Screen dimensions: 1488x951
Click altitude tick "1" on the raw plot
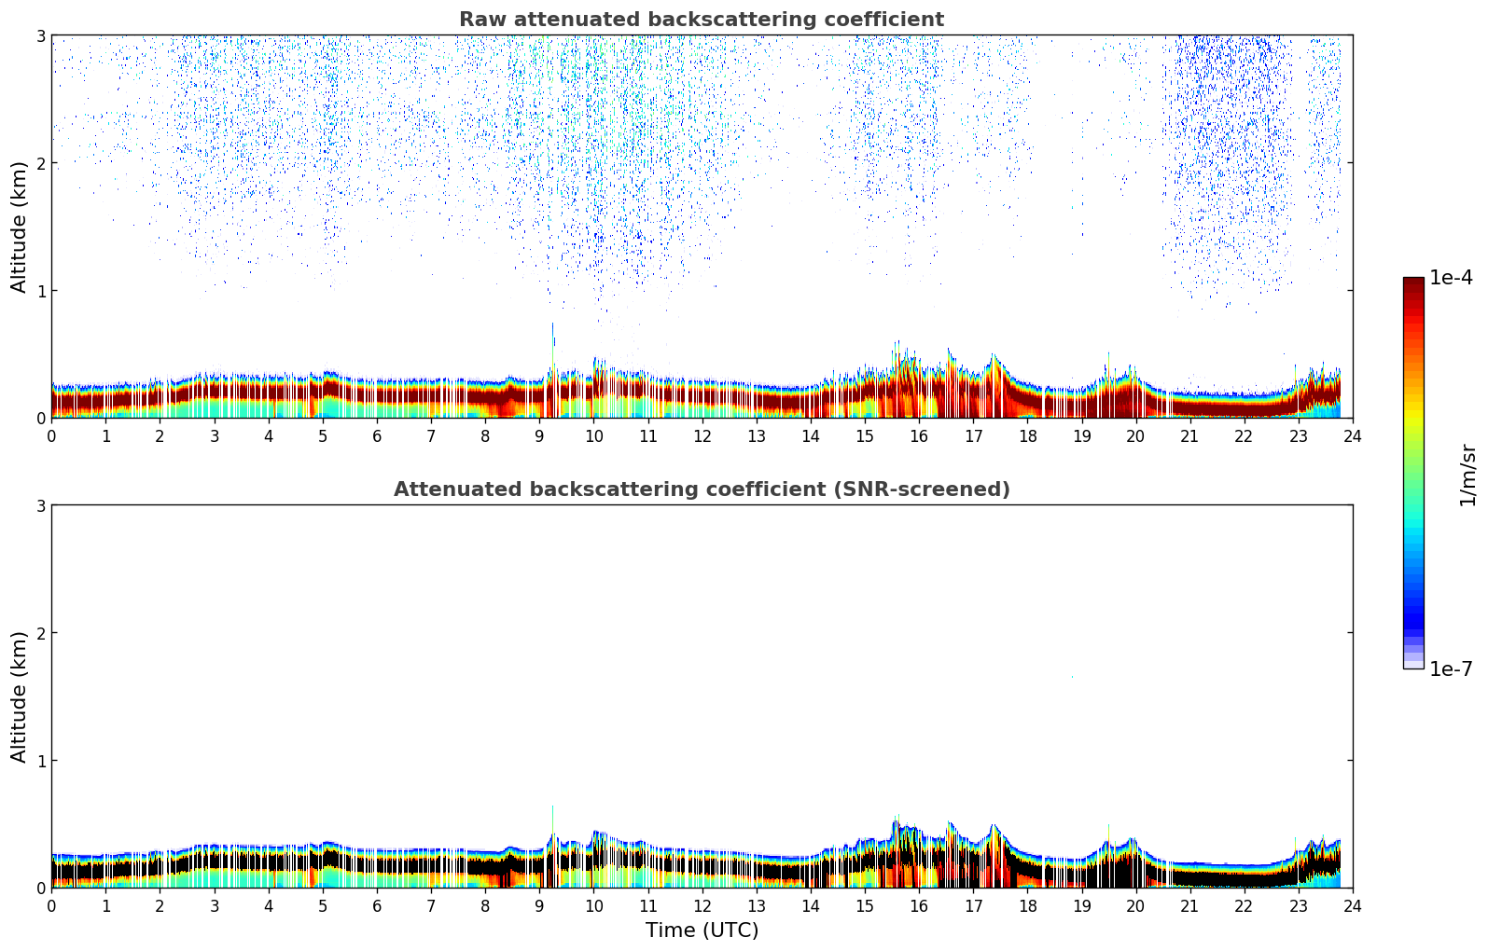(x=41, y=291)
